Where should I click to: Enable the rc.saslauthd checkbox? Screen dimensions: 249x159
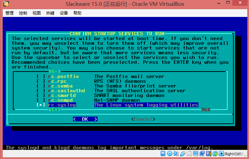tap(41, 91)
